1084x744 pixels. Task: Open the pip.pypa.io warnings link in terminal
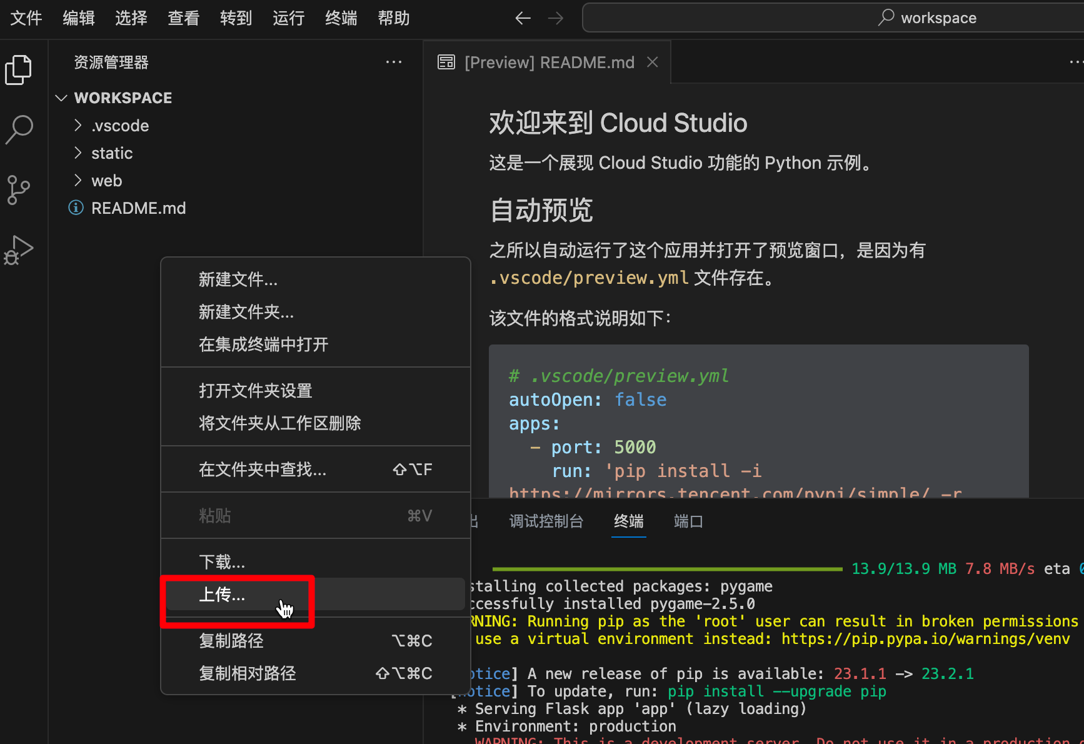point(926,639)
